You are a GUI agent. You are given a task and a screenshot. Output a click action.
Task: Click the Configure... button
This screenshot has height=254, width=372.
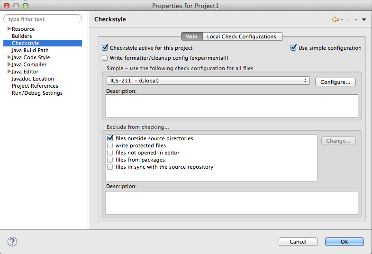[335, 82]
